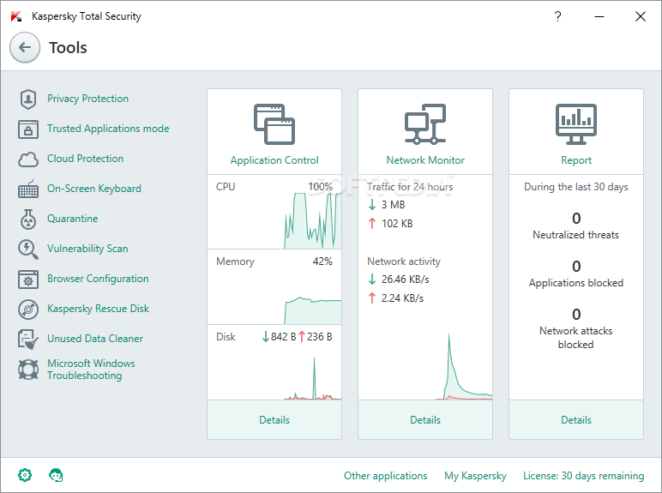Click the network activity traffic graph
The width and height of the screenshot is (662, 493).
(464, 366)
